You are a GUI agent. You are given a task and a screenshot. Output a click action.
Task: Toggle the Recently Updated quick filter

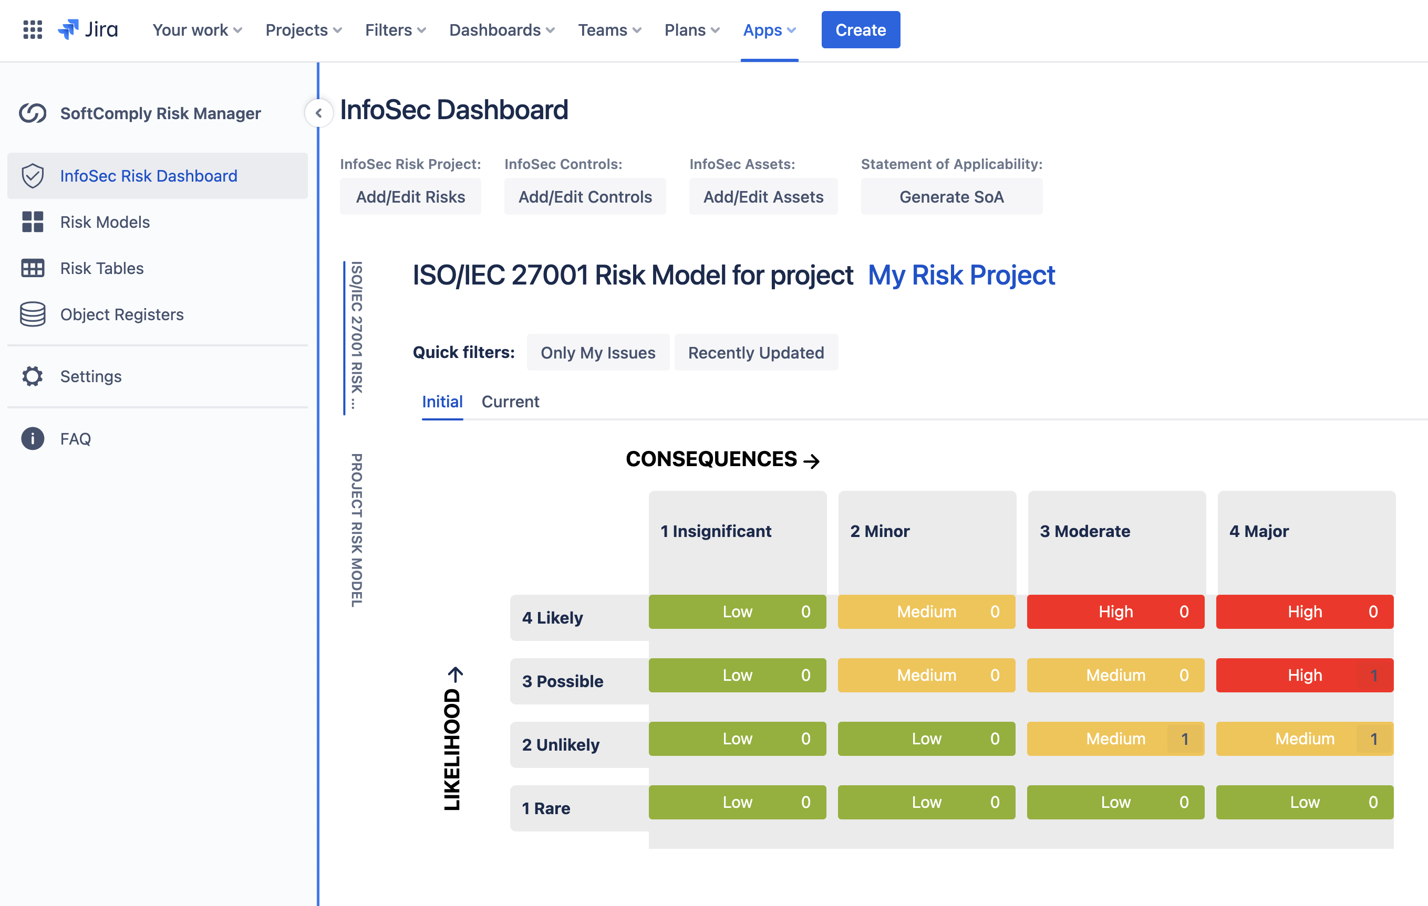point(756,353)
